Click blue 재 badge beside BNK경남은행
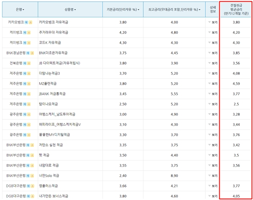 coord(28,53)
